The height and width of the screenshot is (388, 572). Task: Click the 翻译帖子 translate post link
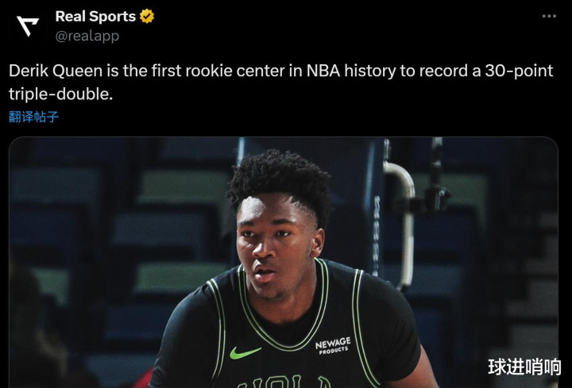[x=33, y=117]
